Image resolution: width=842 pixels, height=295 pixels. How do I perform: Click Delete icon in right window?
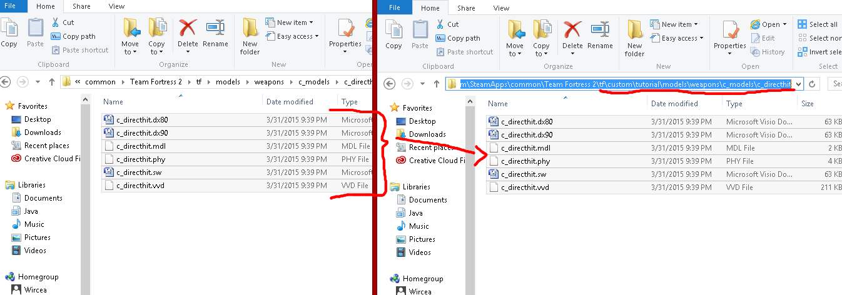click(572, 34)
